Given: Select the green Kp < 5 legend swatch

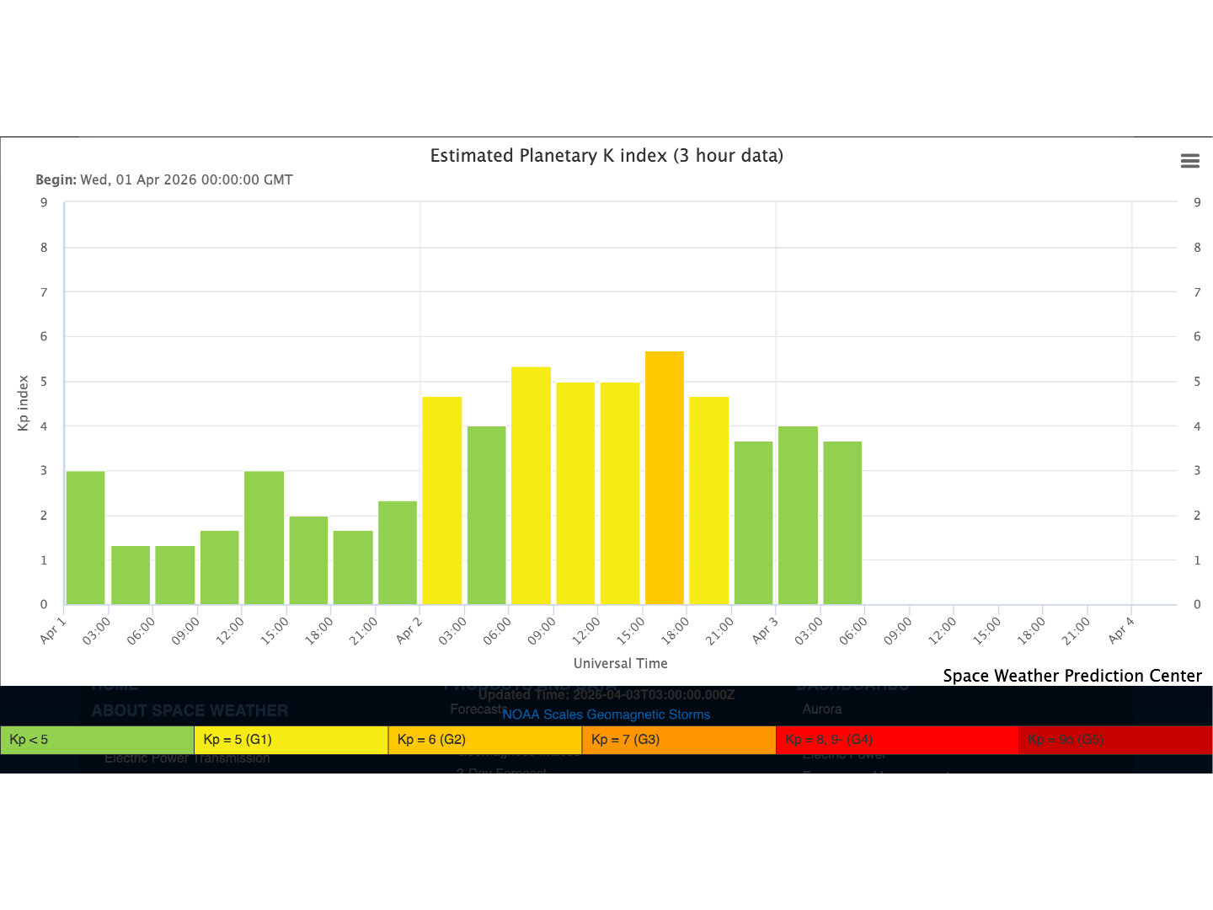Looking at the screenshot, I should coord(97,740).
